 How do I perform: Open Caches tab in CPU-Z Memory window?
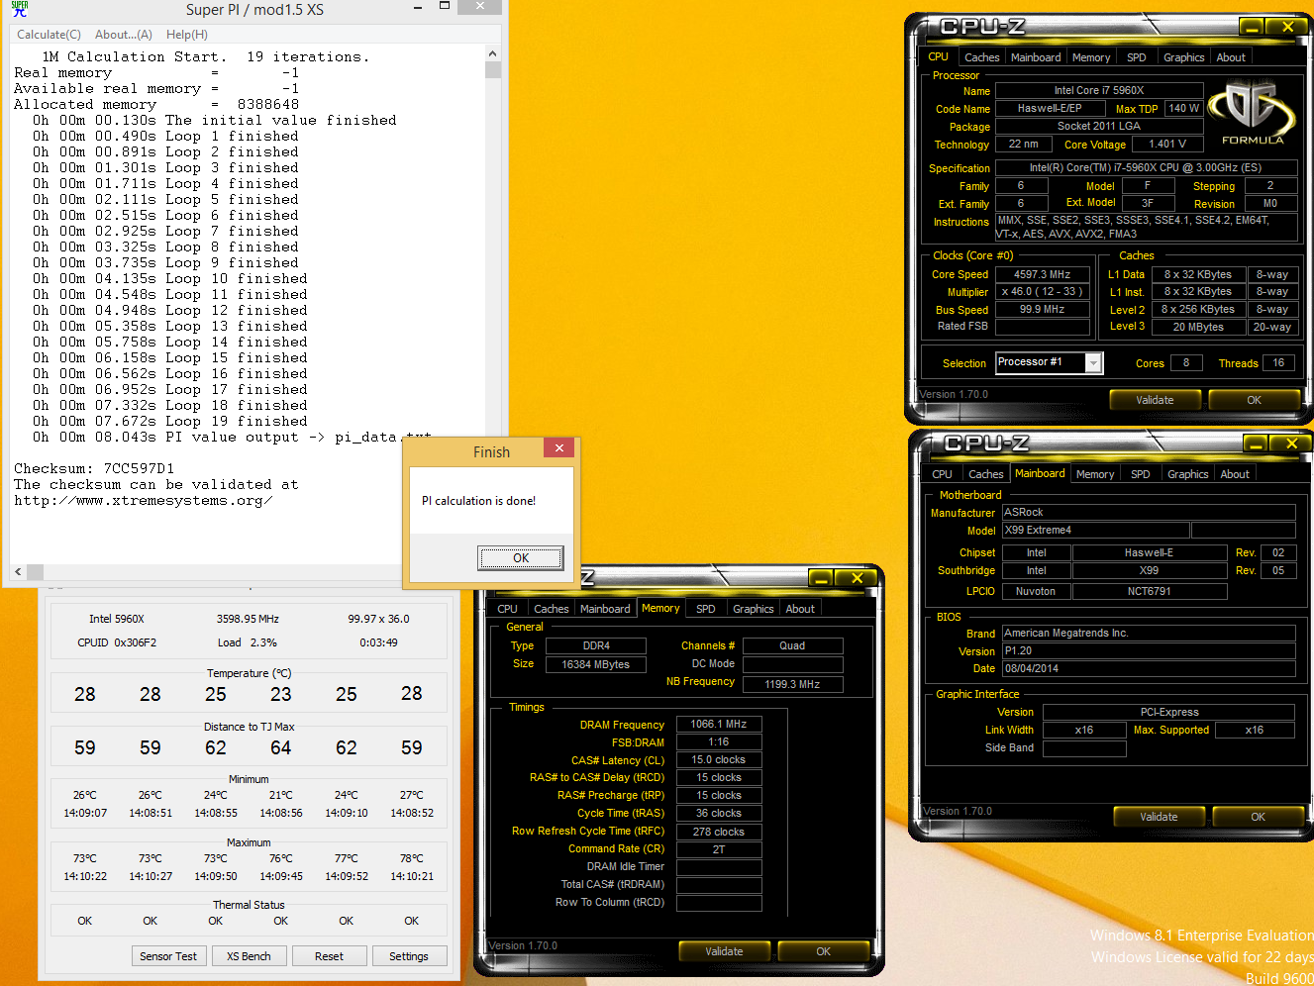[552, 609]
